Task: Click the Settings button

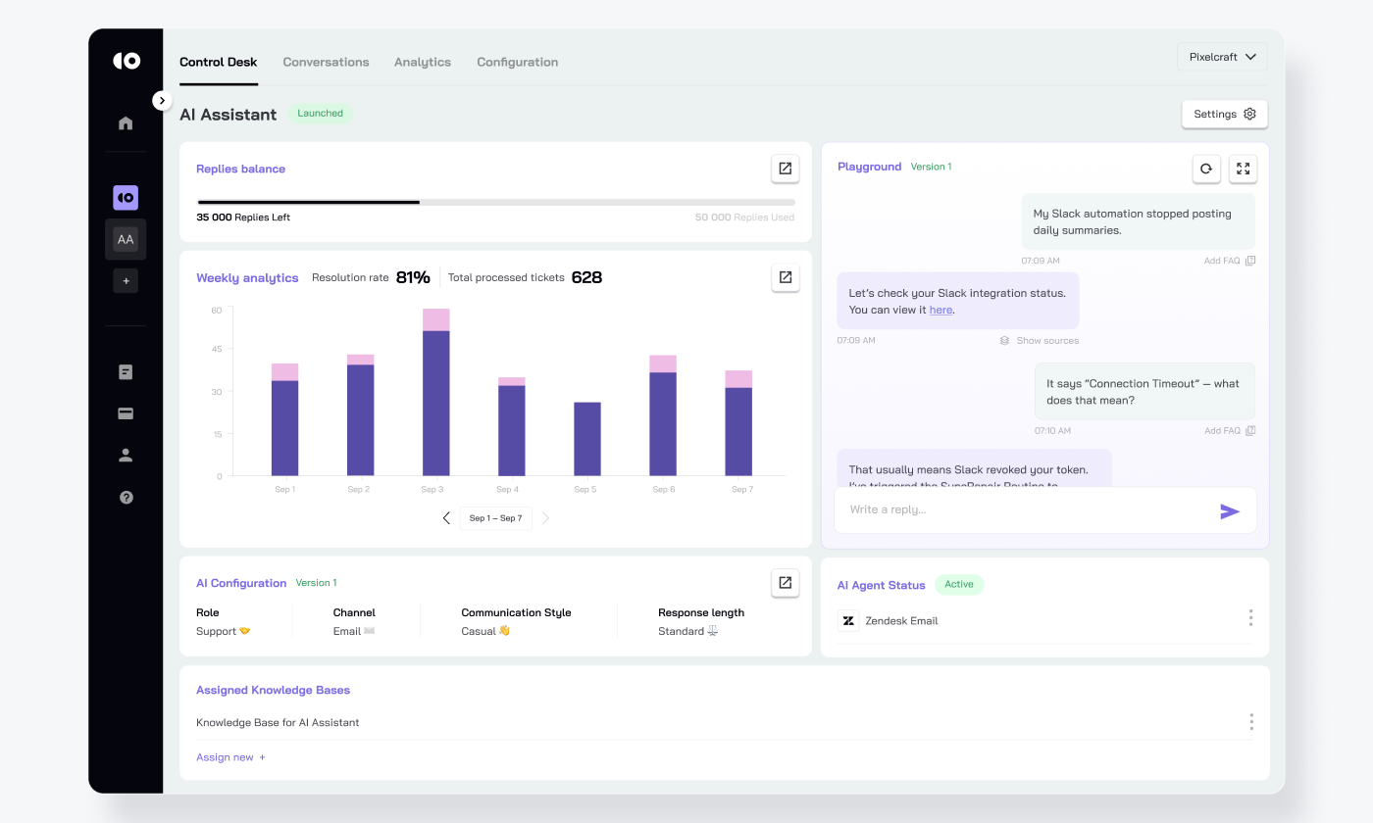Action: [1224, 114]
